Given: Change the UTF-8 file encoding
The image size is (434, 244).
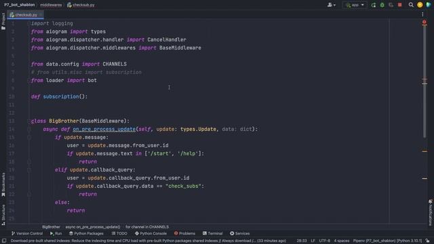Looking at the screenshot, I should point(324,241).
